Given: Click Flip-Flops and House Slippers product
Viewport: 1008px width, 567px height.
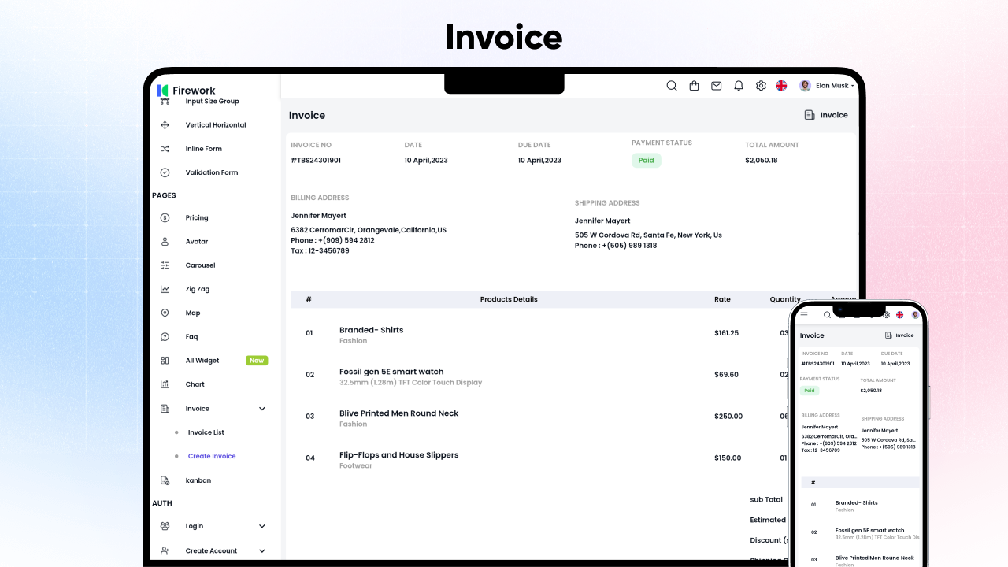Looking at the screenshot, I should click(398, 455).
